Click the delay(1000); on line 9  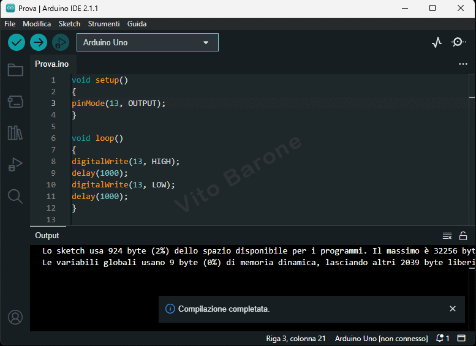coord(100,173)
